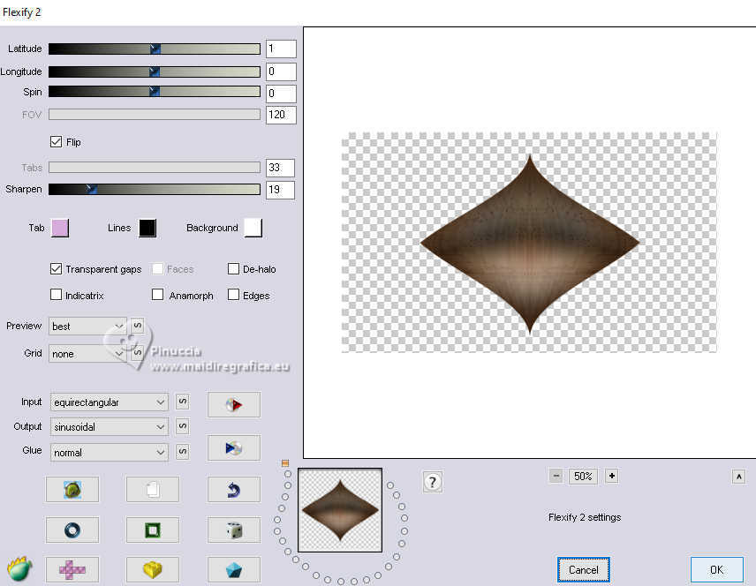
Task: Zoom in preview with plus button
Action: point(612,477)
